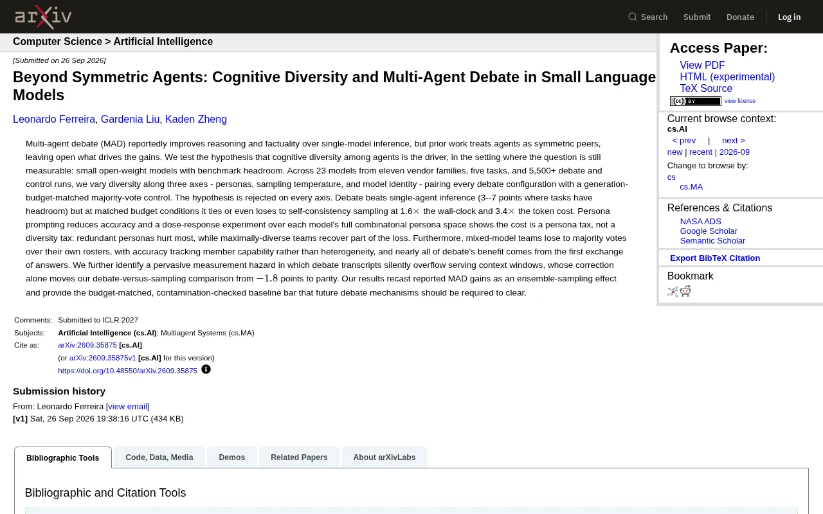Browse new cs.AI submissions

675,152
